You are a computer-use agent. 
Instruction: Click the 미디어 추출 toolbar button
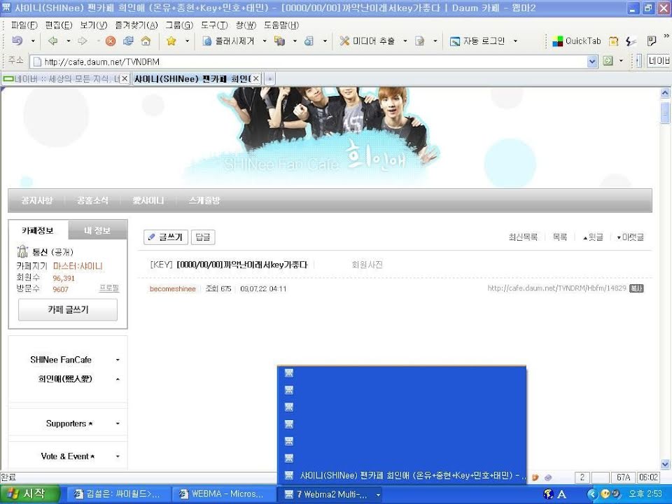click(367, 41)
